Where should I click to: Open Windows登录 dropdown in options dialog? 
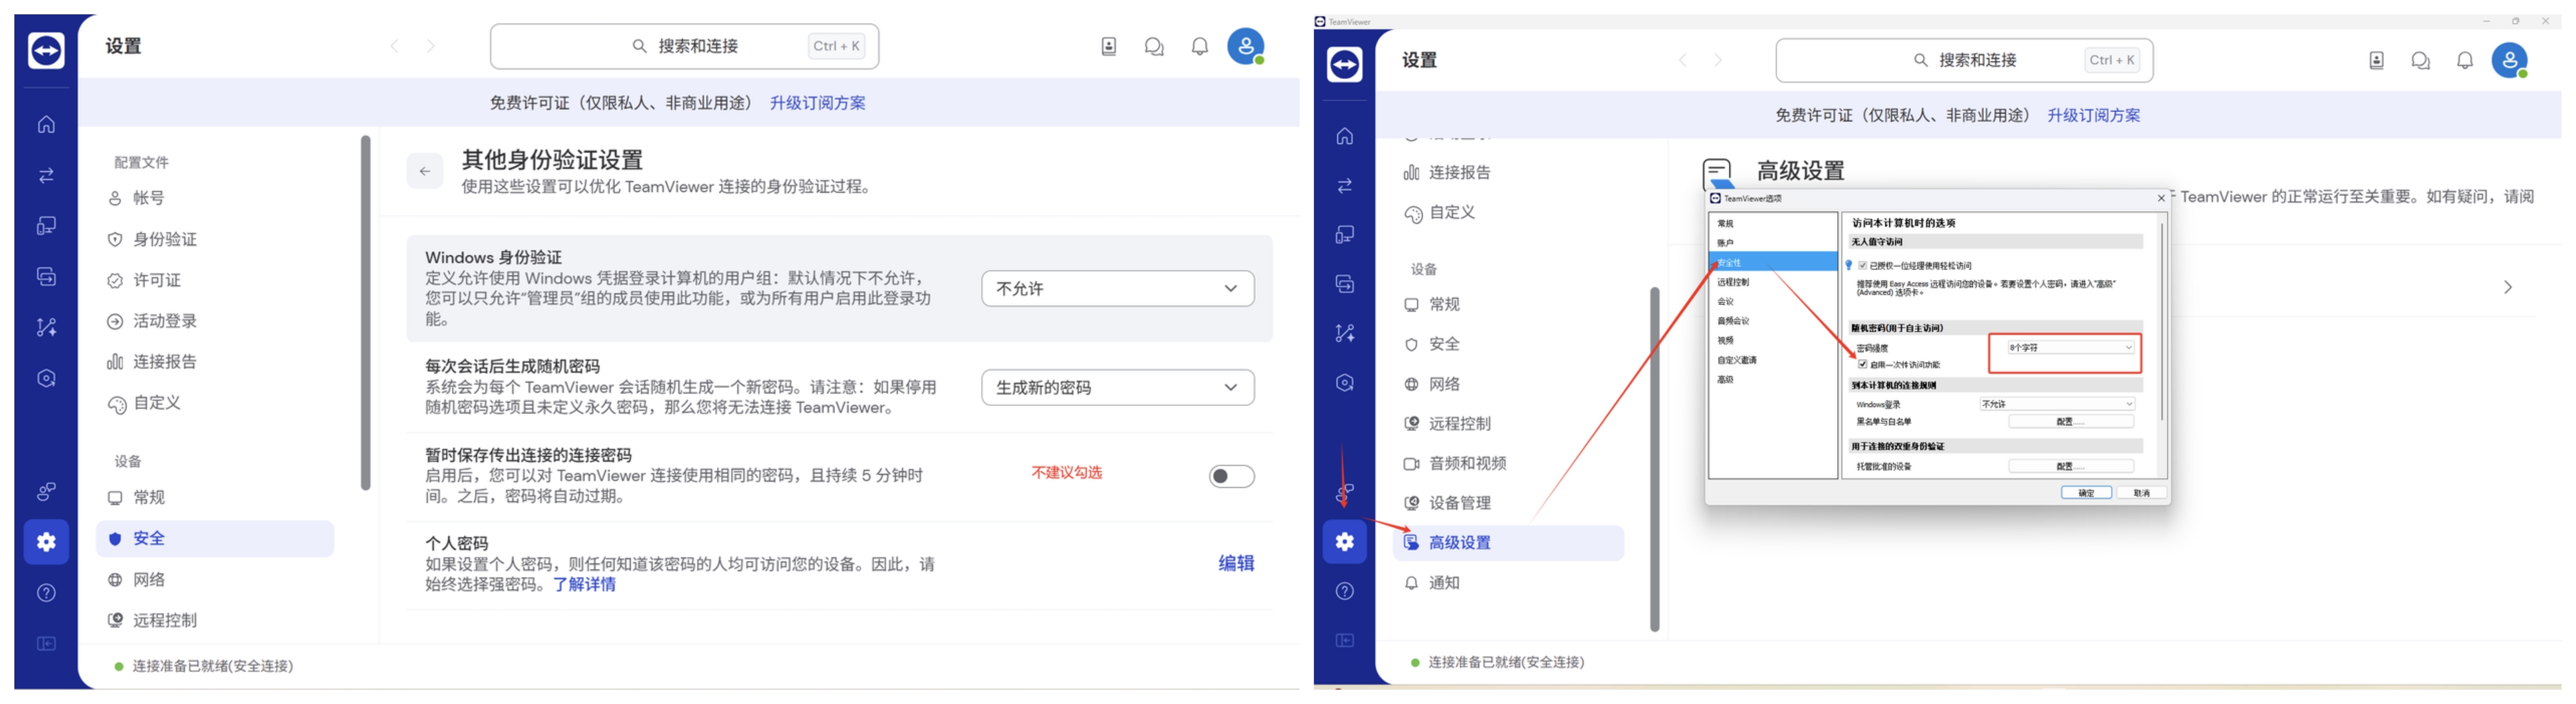pos(2057,405)
